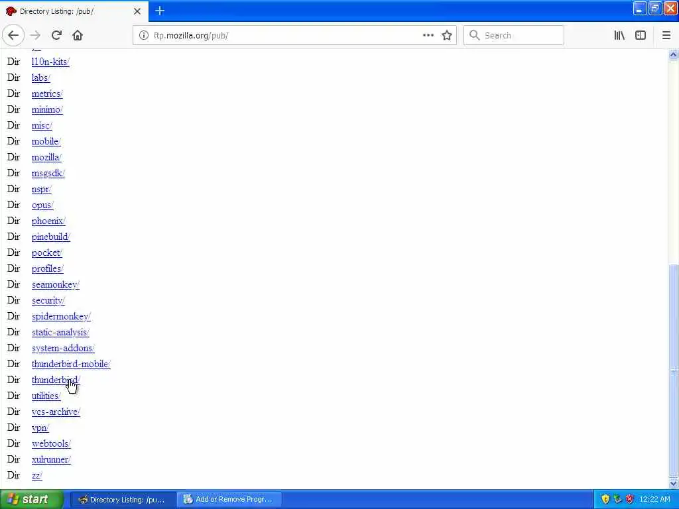Open the misc/ directory
The image size is (679, 509).
coord(42,125)
